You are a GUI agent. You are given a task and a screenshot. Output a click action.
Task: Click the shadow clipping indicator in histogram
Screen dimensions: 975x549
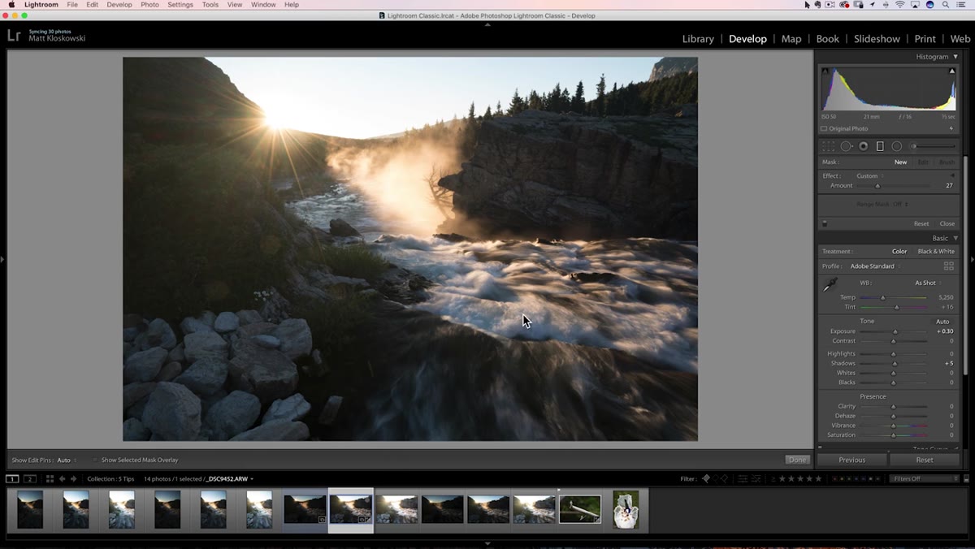pyautogui.click(x=825, y=71)
